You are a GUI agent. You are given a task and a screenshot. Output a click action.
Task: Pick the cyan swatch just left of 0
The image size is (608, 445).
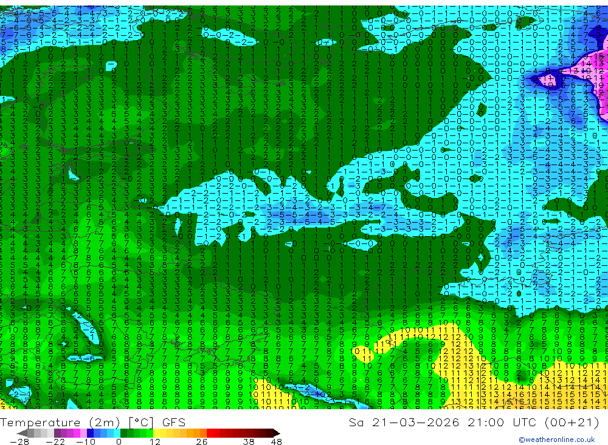click(x=117, y=433)
